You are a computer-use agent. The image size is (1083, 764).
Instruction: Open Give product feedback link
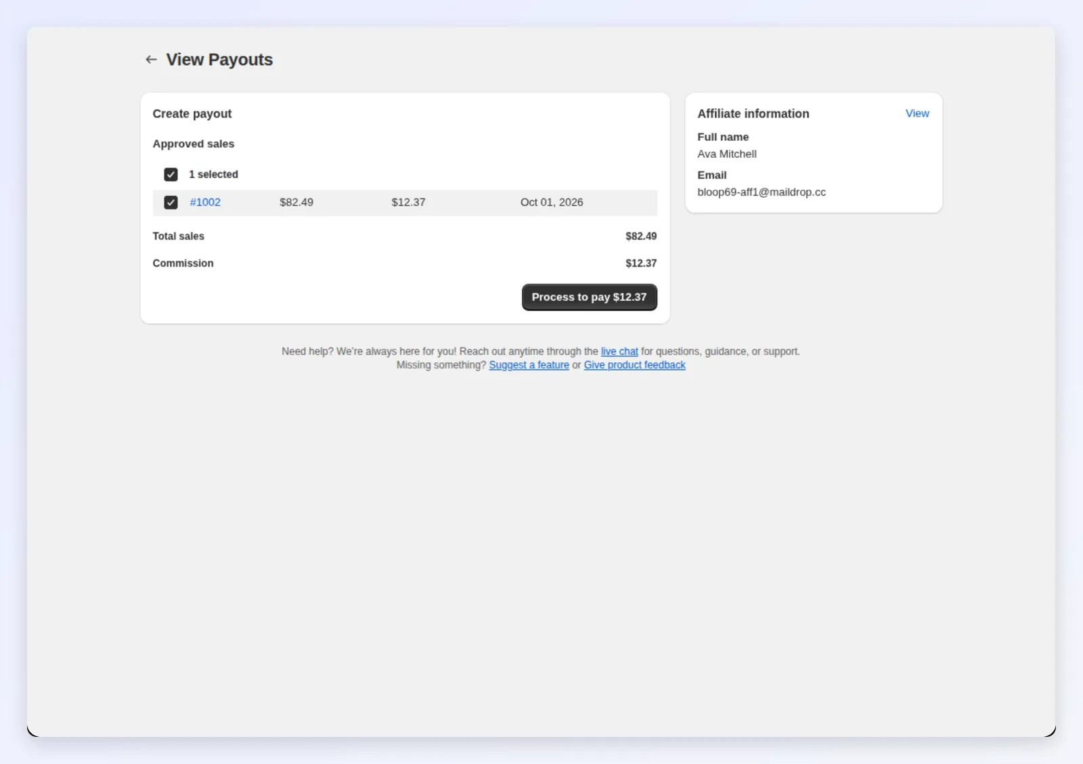634,365
